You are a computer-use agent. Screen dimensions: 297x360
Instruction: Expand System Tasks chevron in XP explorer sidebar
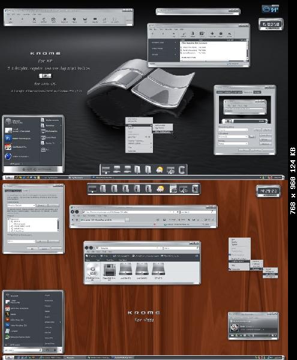pyautogui.click(x=175, y=43)
